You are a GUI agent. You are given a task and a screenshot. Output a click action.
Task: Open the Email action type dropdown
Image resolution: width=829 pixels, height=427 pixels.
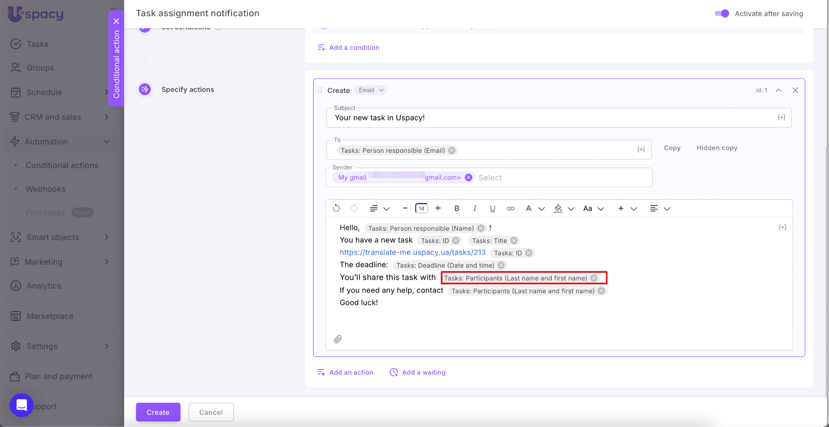coord(371,90)
